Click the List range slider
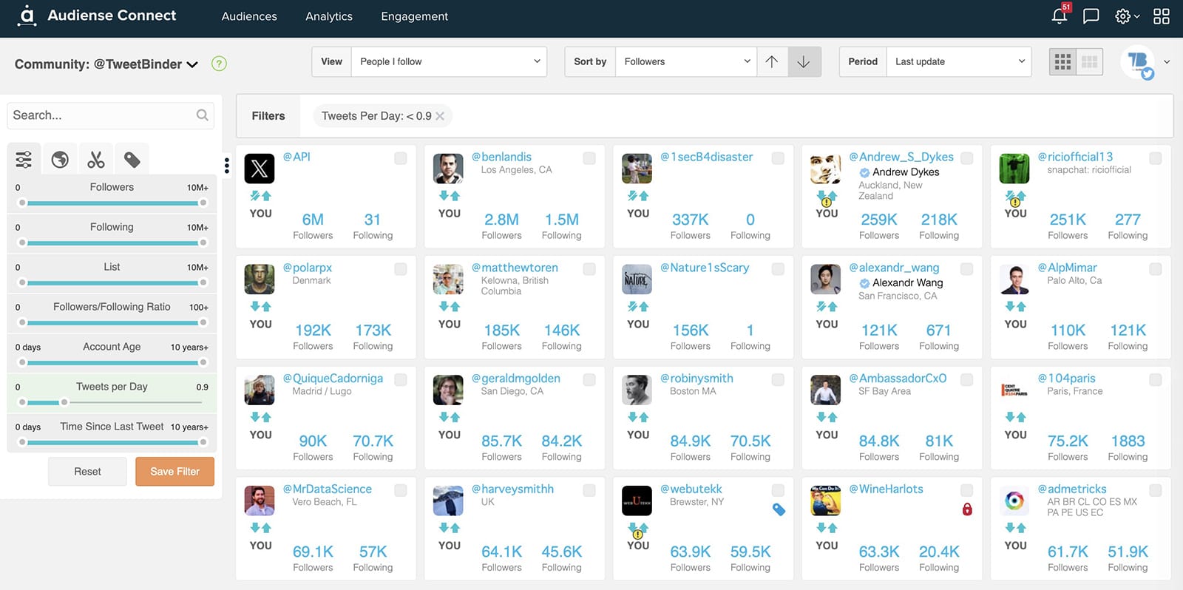This screenshot has height=590, width=1183. (112, 282)
